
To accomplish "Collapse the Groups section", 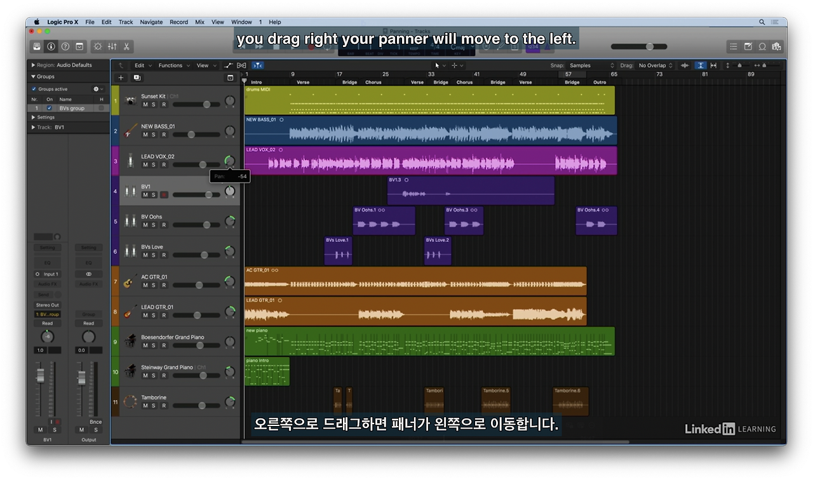I will coord(33,77).
